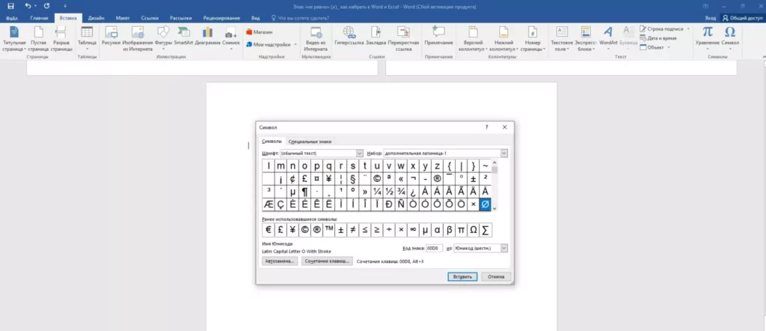Insert Видео из Интернета online video
This screenshot has height=331, width=766.
pos(316,39)
